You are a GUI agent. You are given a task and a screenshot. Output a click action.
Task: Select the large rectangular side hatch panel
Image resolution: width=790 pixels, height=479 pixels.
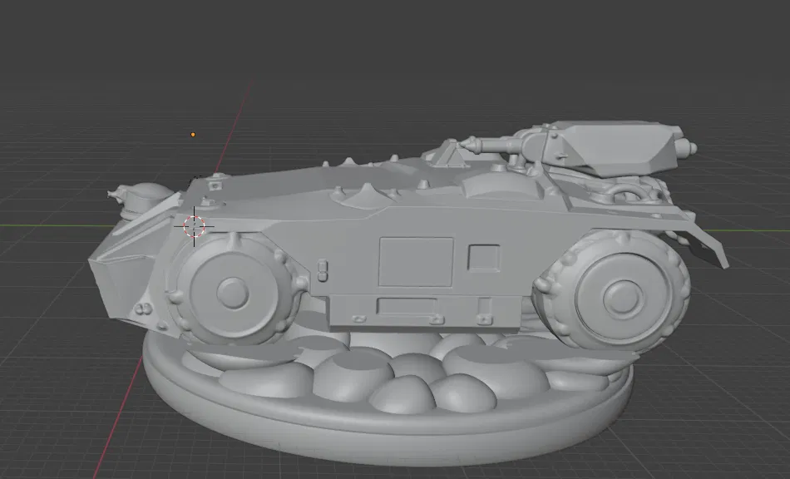tap(416, 262)
